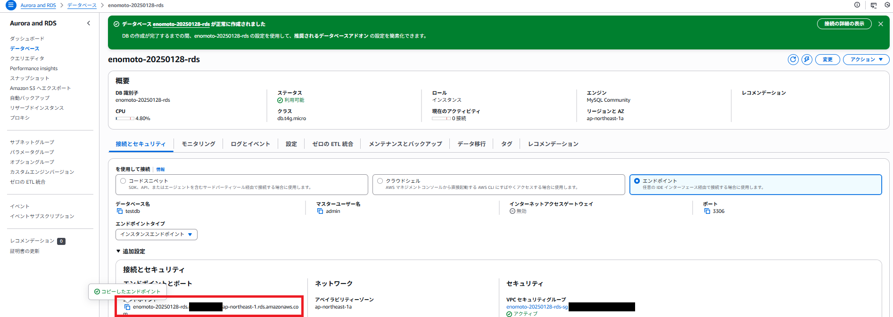Screen dimensions: 893x317
Task: Go to ダッシュボード in sidebar
Action: coord(27,39)
